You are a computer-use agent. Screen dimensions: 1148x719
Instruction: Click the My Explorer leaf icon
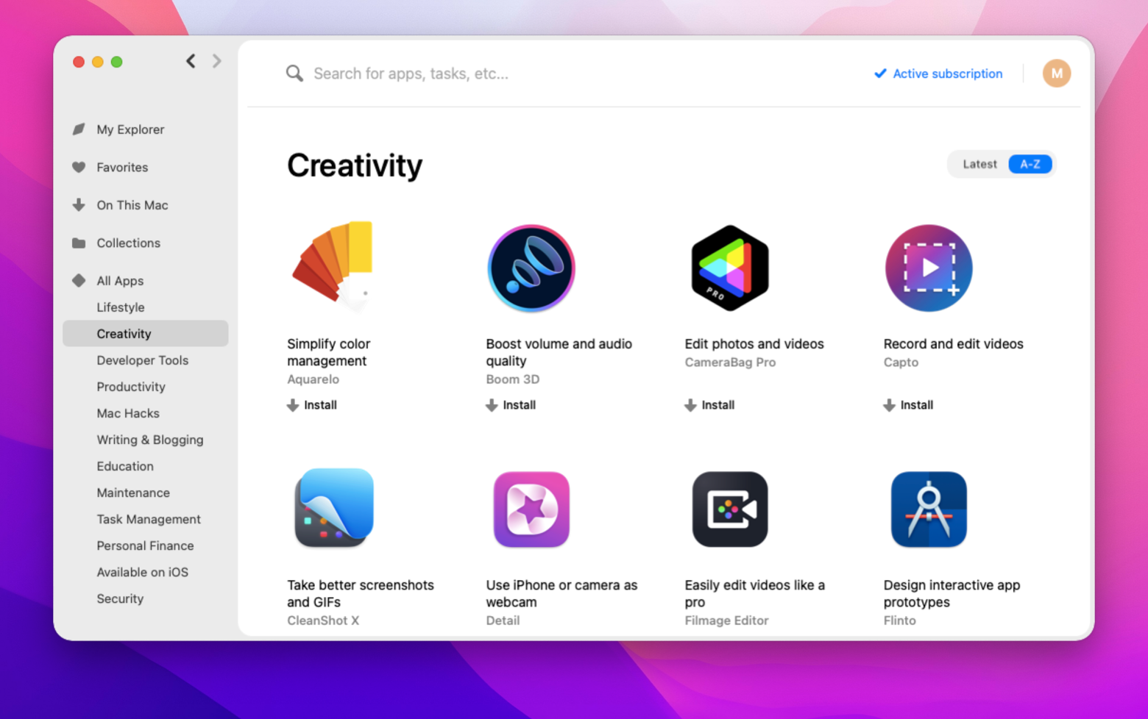(79, 129)
